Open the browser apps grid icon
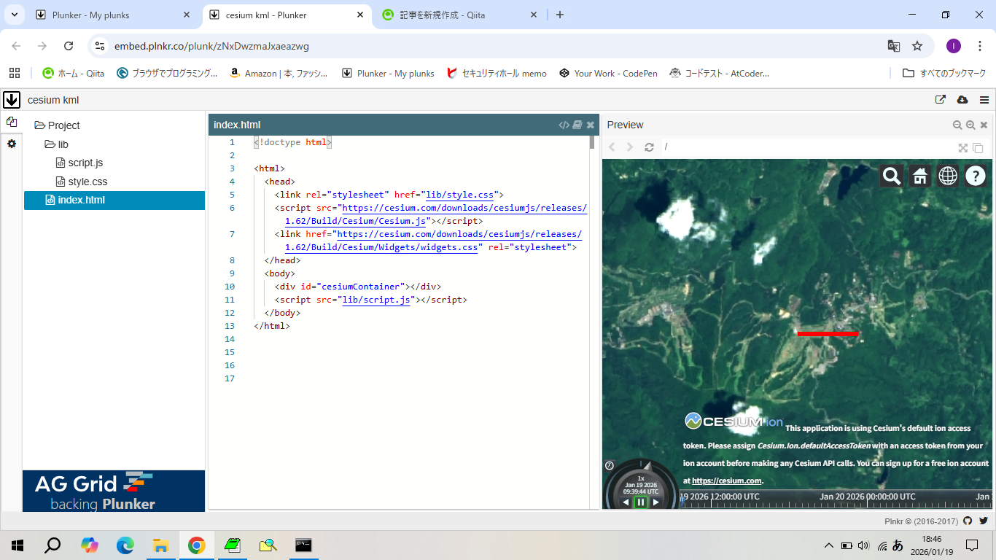The width and height of the screenshot is (996, 560). 14,73
